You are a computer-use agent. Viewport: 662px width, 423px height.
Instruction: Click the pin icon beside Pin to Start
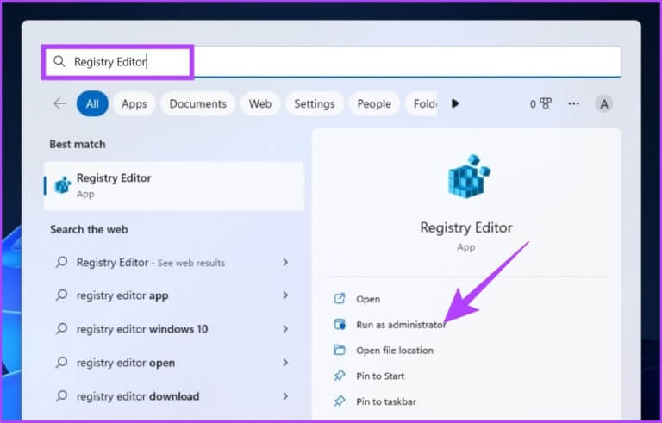pyautogui.click(x=340, y=376)
